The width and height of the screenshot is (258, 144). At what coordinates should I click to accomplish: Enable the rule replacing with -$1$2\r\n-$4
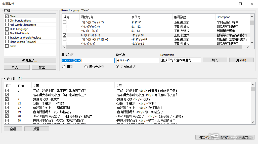click(x=65, y=39)
